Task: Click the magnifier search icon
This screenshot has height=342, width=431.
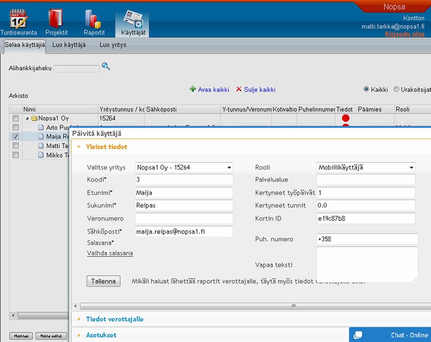Action: click(106, 66)
